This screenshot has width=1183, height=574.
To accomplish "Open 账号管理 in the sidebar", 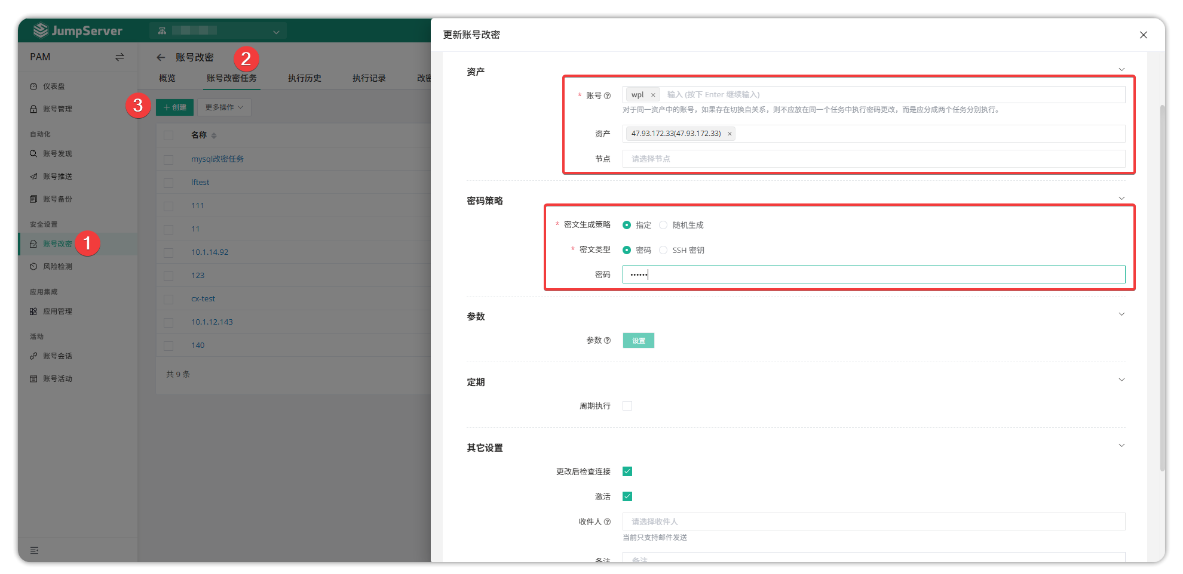I will coord(57,109).
